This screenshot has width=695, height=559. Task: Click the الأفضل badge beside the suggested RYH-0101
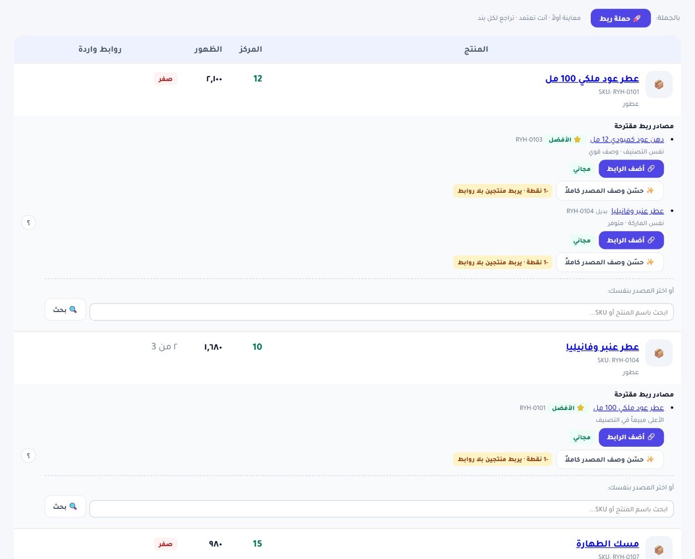568,408
